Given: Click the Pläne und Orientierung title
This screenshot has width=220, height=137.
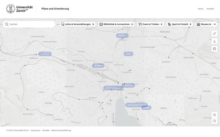Looking at the screenshot, I should (x=55, y=9).
